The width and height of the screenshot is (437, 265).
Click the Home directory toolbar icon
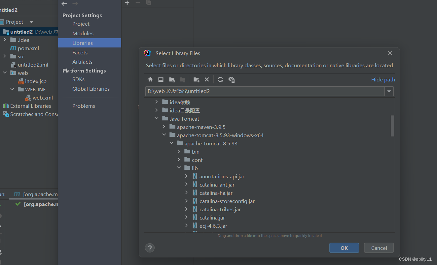pyautogui.click(x=150, y=79)
